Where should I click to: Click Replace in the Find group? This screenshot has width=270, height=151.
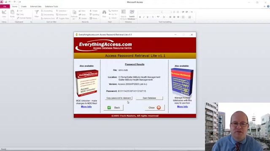pos(113,11)
